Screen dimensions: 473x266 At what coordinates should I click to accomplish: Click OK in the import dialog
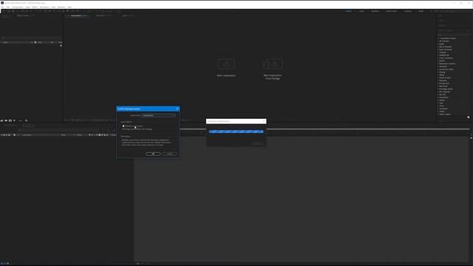[153, 154]
